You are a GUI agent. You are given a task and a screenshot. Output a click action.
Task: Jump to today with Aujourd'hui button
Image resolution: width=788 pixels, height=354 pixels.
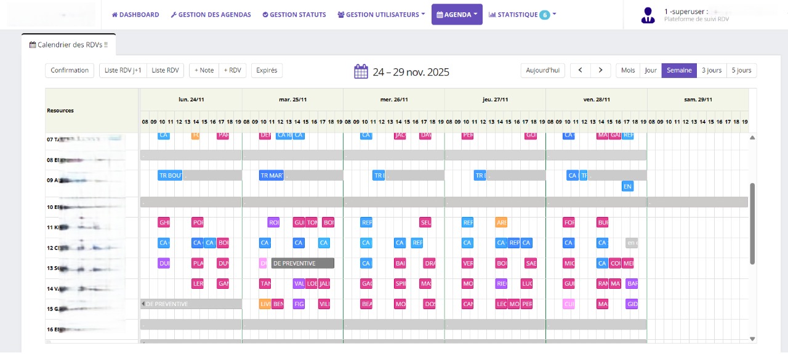542,71
